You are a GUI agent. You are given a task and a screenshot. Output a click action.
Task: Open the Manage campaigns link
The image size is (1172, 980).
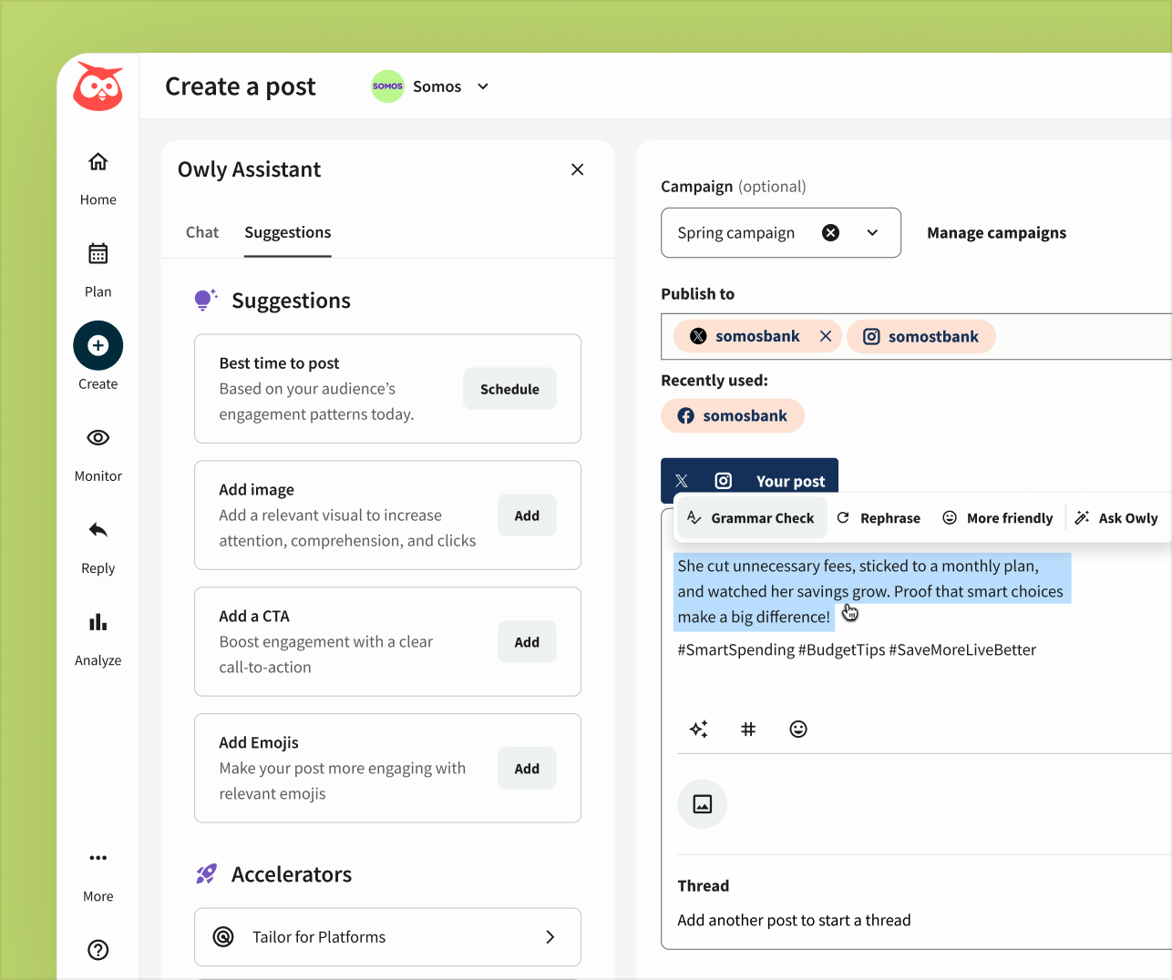click(x=996, y=233)
